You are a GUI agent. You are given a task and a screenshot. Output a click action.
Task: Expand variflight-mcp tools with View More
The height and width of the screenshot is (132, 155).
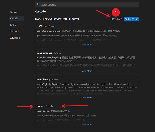coord(87,98)
